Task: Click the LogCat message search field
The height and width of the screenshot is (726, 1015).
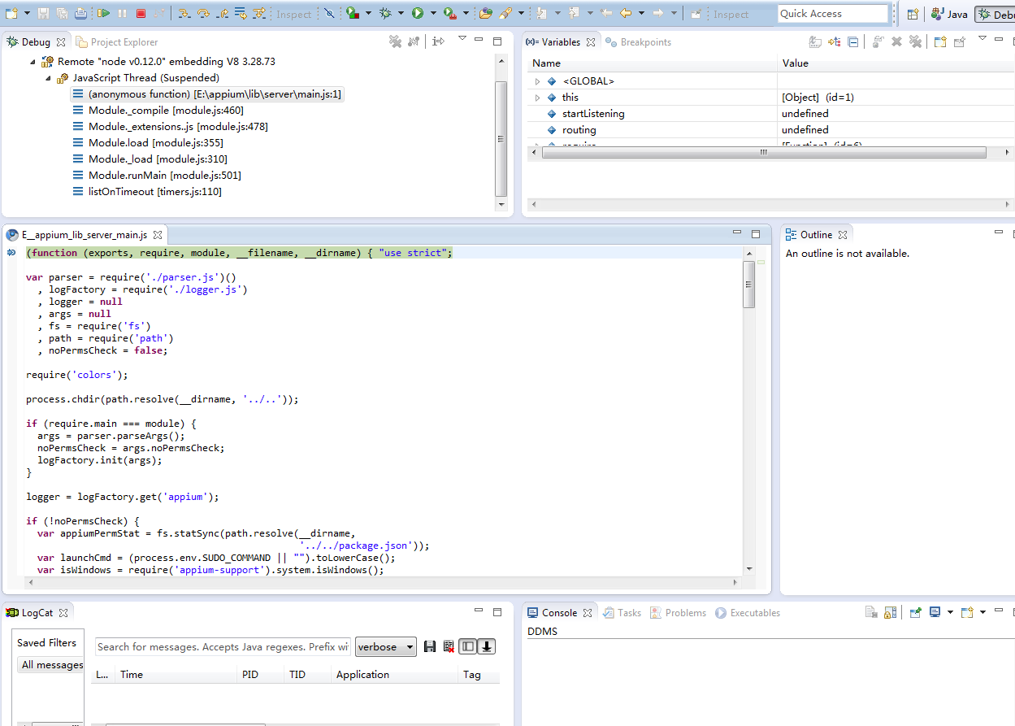Action: (223, 646)
